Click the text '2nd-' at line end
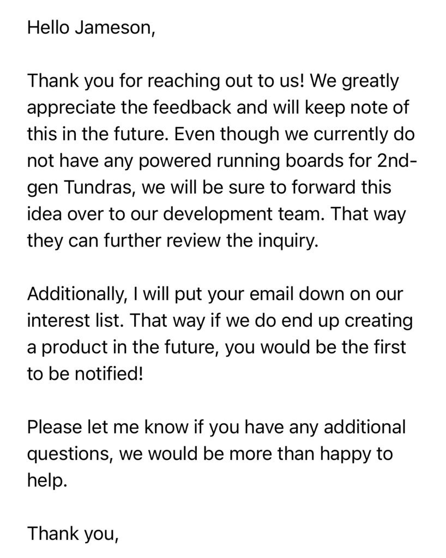446x558 pixels. click(x=396, y=161)
